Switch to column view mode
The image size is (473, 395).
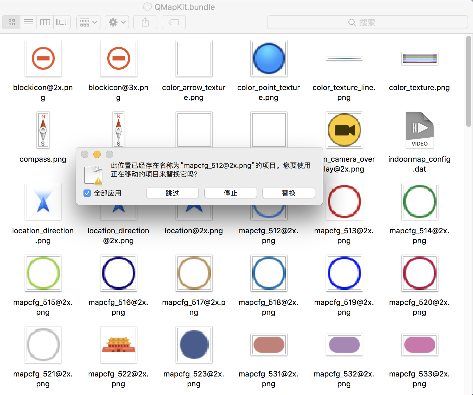coord(45,22)
